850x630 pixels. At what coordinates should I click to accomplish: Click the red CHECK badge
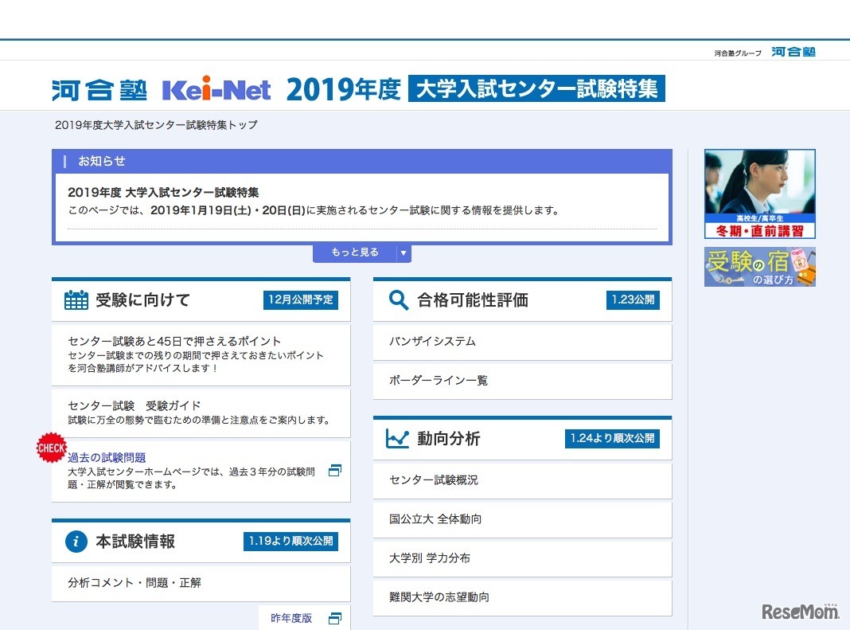coord(51,448)
